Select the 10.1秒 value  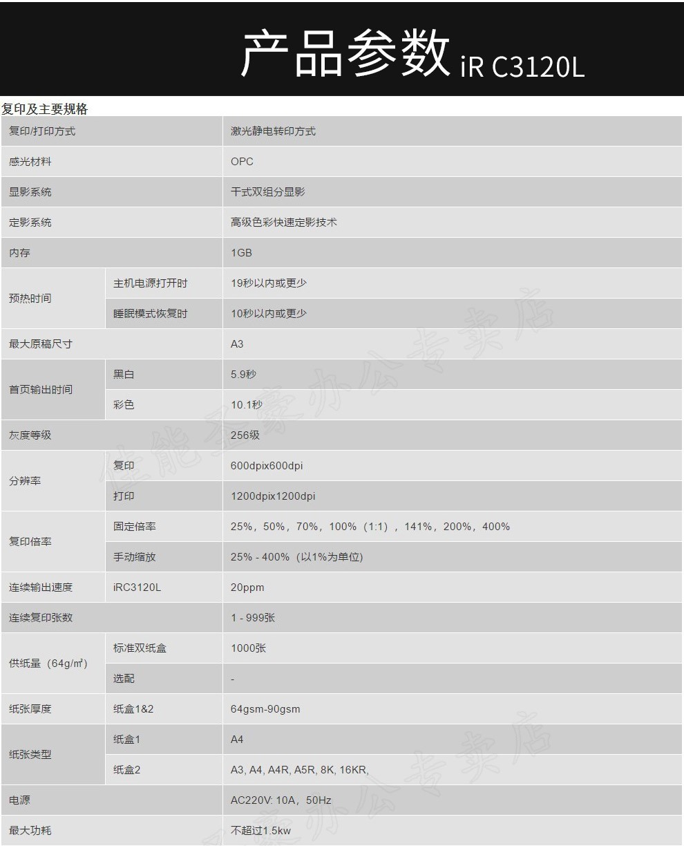(x=247, y=404)
